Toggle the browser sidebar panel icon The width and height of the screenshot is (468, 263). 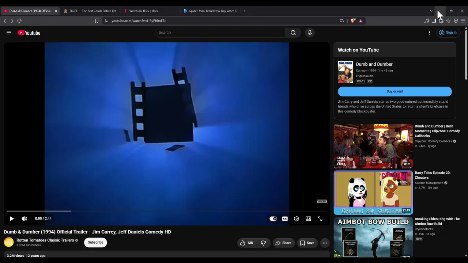[434, 21]
